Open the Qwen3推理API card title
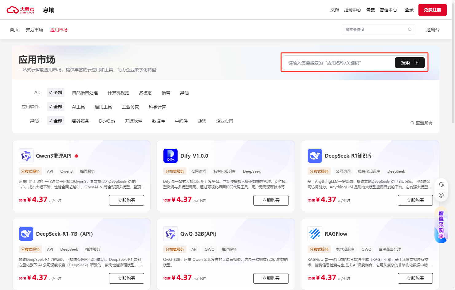 click(x=54, y=156)
